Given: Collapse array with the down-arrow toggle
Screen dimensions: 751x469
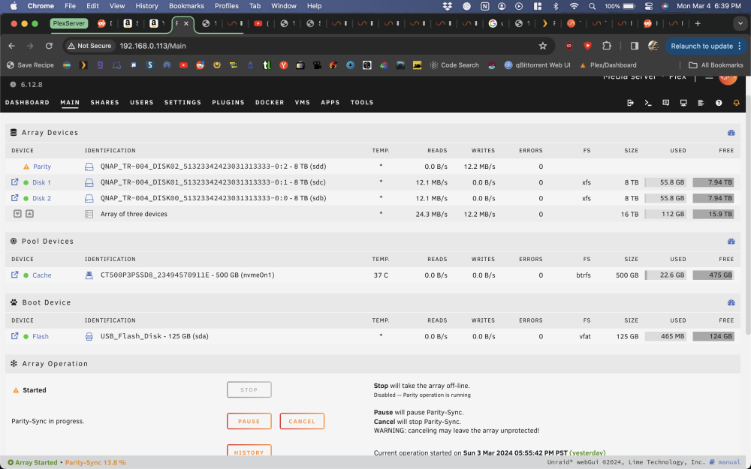Looking at the screenshot, I should (17, 214).
